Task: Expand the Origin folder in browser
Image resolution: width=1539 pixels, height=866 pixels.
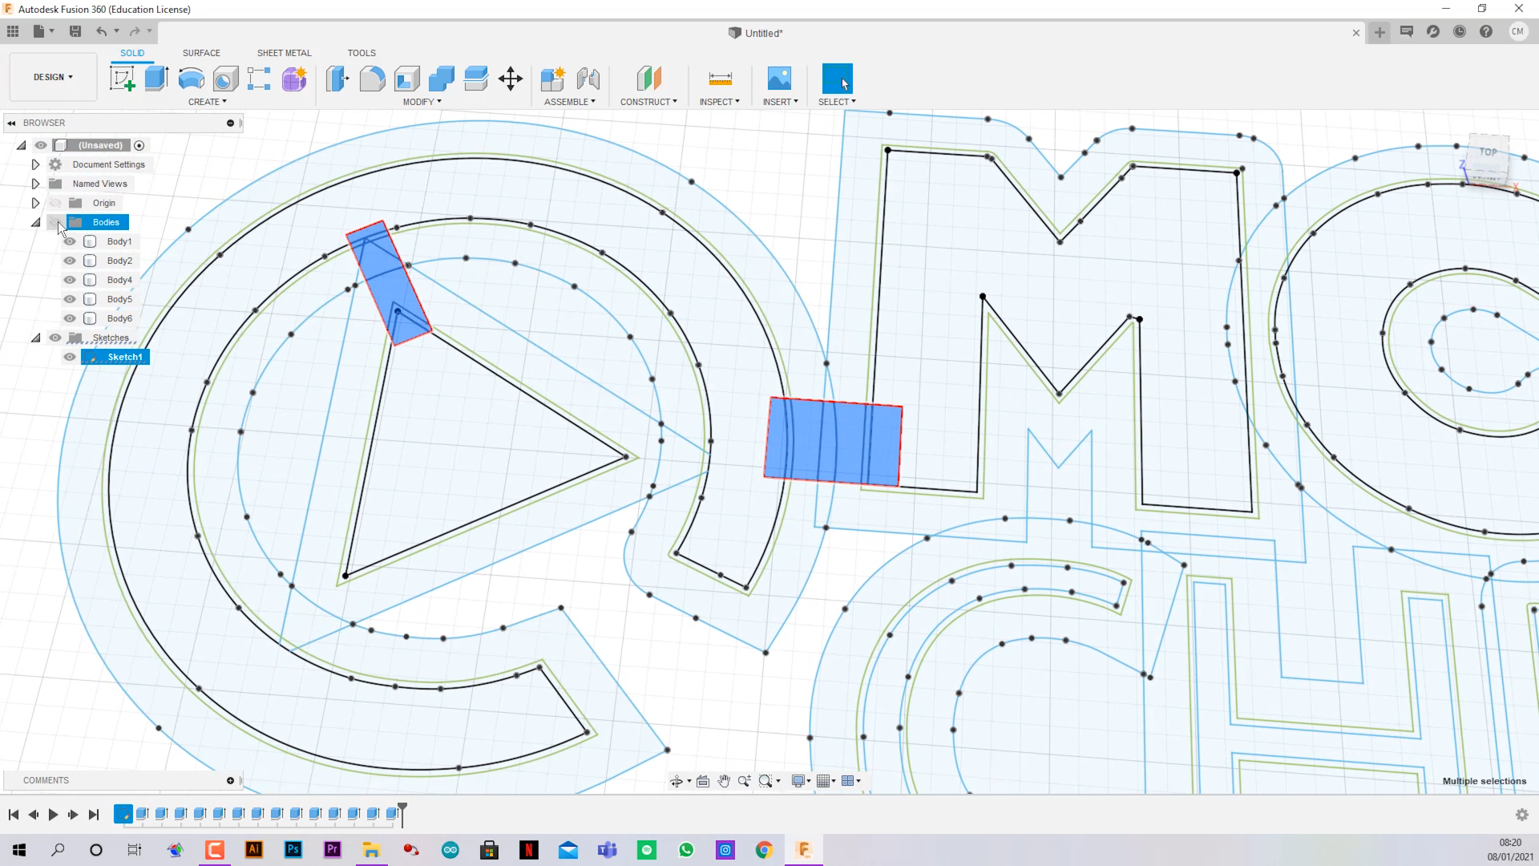Action: (x=35, y=202)
